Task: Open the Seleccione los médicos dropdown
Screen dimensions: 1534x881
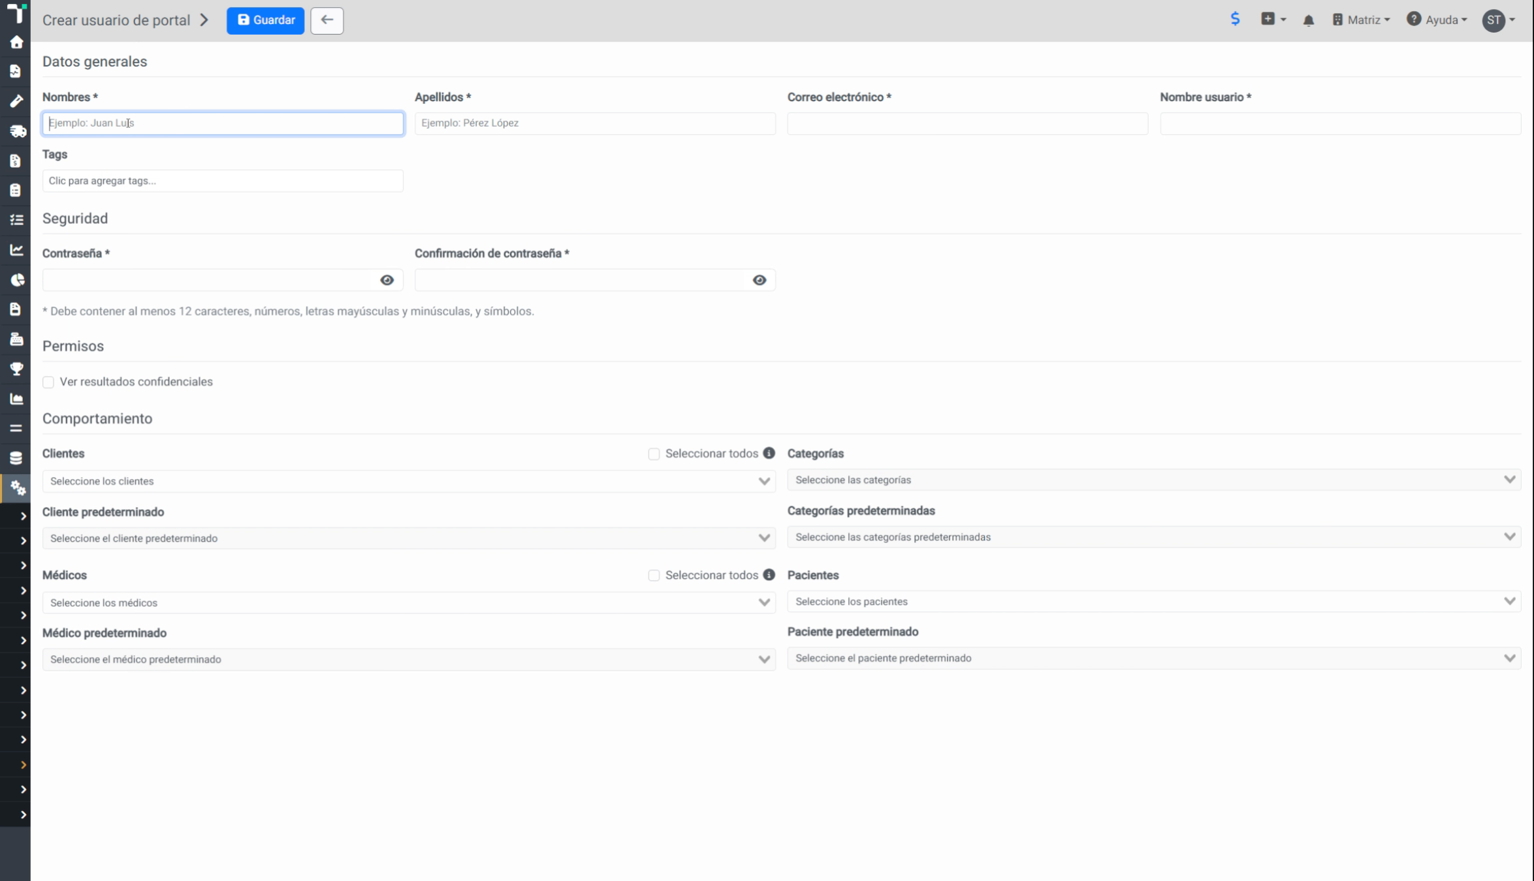Action: click(409, 602)
